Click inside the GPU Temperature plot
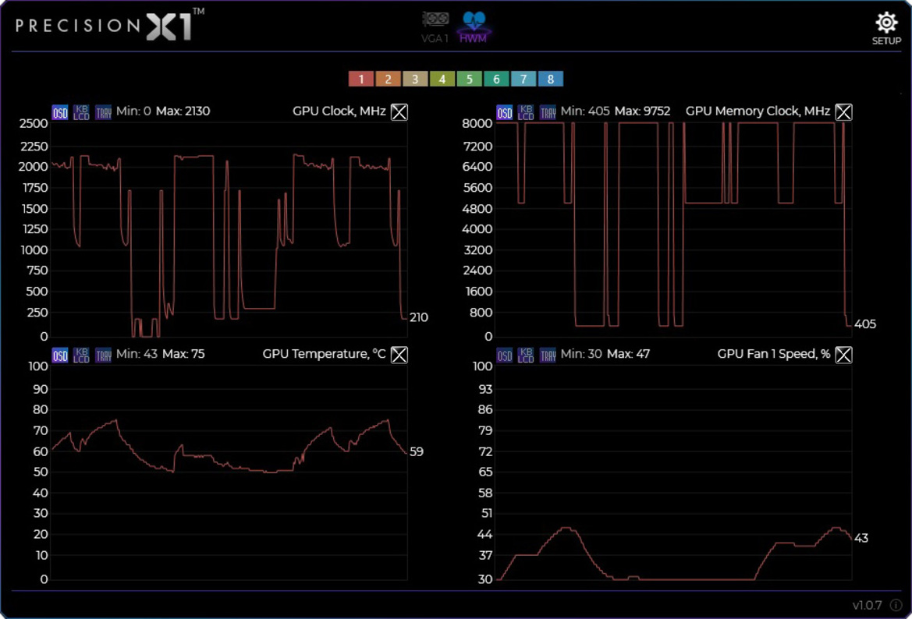Screen dimensions: 912x619 (x=229, y=472)
